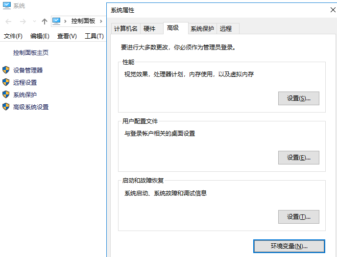Click the shield icon beside 远程设置
Screen dimensions: 337x257
coord(6,82)
